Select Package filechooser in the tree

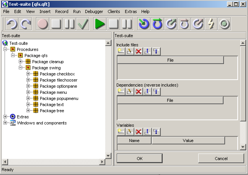pyautogui.click(x=58, y=80)
